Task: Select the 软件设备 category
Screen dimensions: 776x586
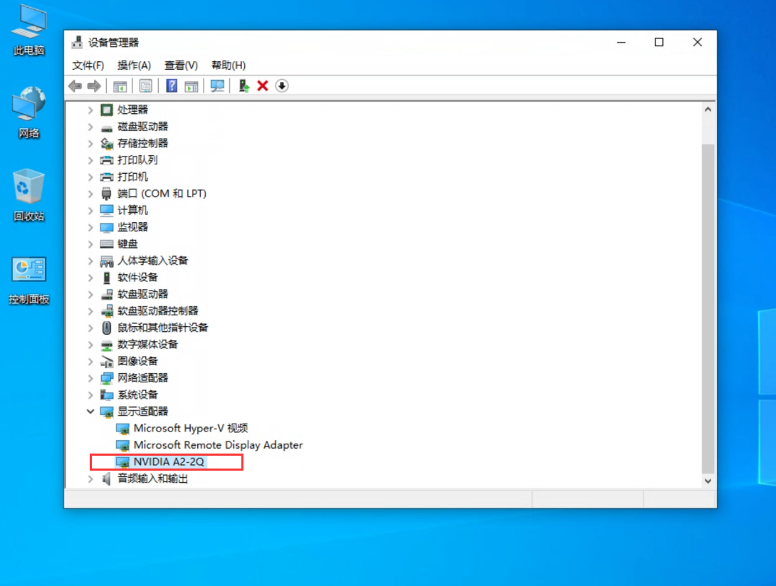Action: coord(137,277)
